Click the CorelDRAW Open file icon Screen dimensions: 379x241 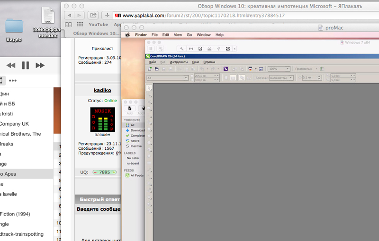pyautogui.click(x=157, y=69)
